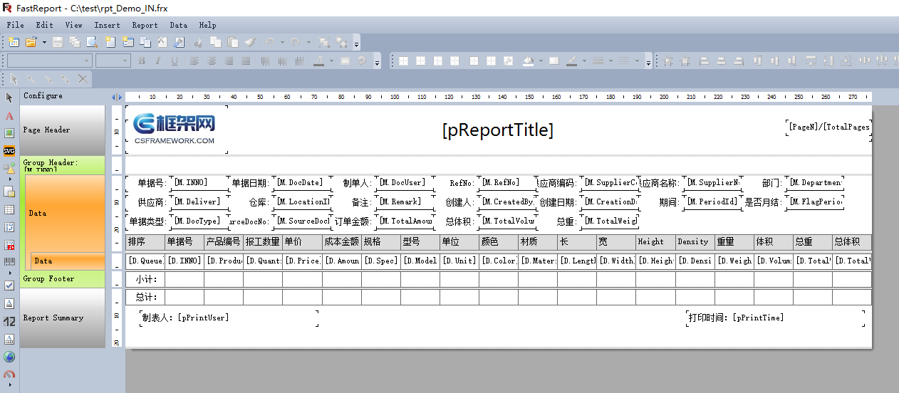
Task: Open the Redo history dropdown arrow
Action: pos(308,42)
